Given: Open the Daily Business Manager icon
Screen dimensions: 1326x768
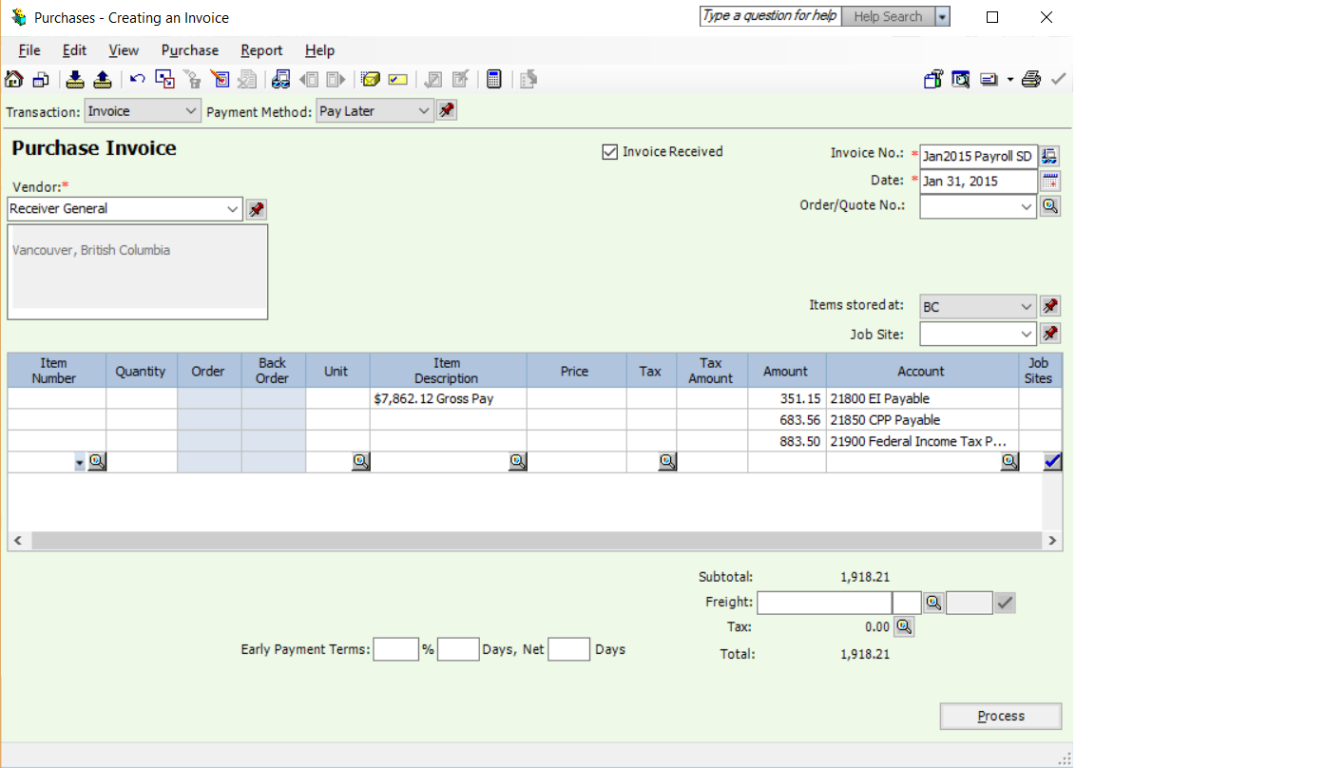Looking at the screenshot, I should [41, 80].
